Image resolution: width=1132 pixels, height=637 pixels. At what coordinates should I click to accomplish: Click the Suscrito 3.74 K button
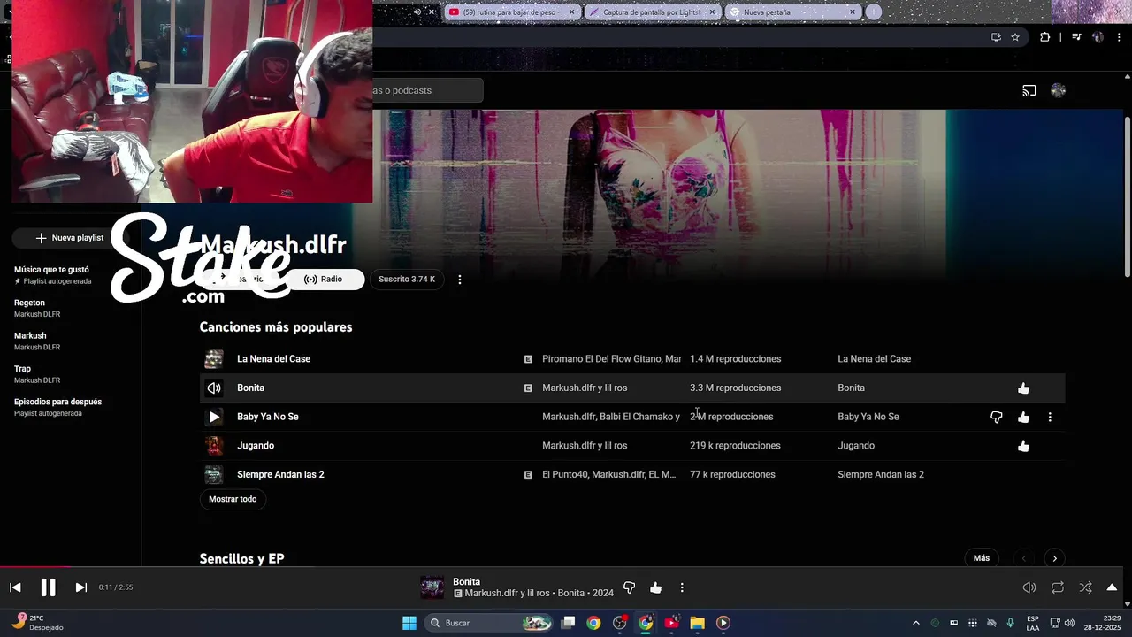407,280
